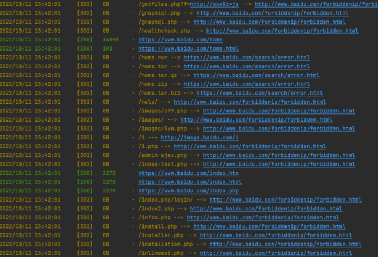Open forbidden.html link for /admin-ajax.php
The image size is (378, 257).
click(279, 155)
